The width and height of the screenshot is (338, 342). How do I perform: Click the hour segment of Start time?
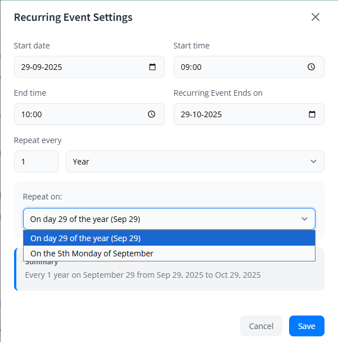185,67
